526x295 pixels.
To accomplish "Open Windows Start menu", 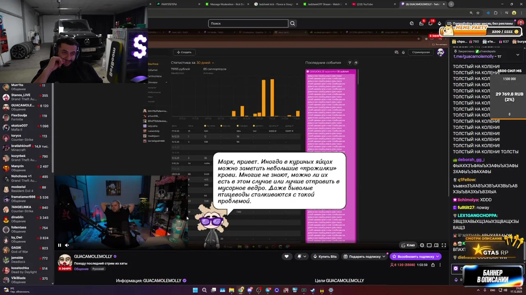I will 195,290.
